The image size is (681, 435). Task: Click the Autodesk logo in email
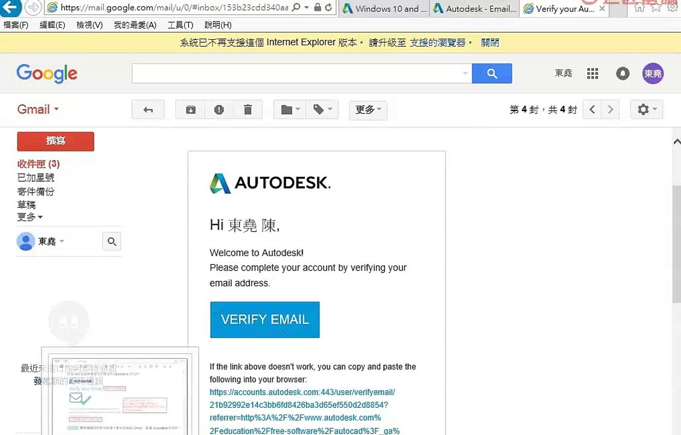tap(270, 183)
